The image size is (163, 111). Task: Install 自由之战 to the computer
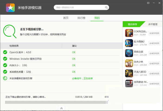click(x=154, y=53)
